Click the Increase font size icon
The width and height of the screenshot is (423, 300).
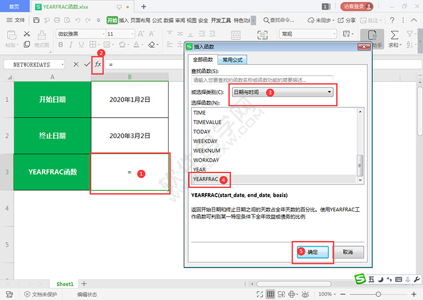tap(141, 34)
